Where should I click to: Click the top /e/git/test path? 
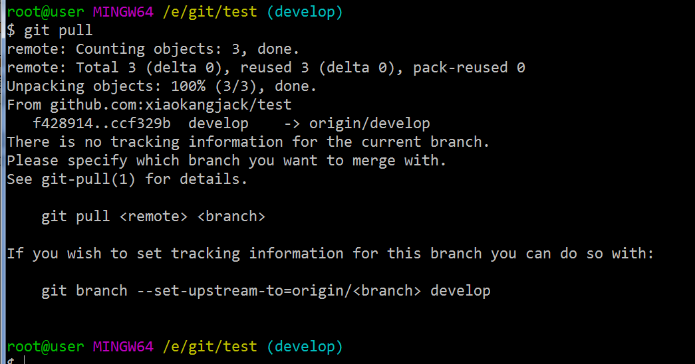pyautogui.click(x=209, y=12)
